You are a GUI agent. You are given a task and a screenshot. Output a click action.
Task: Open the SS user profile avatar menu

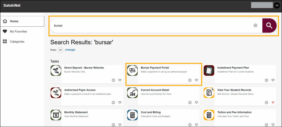277,5
